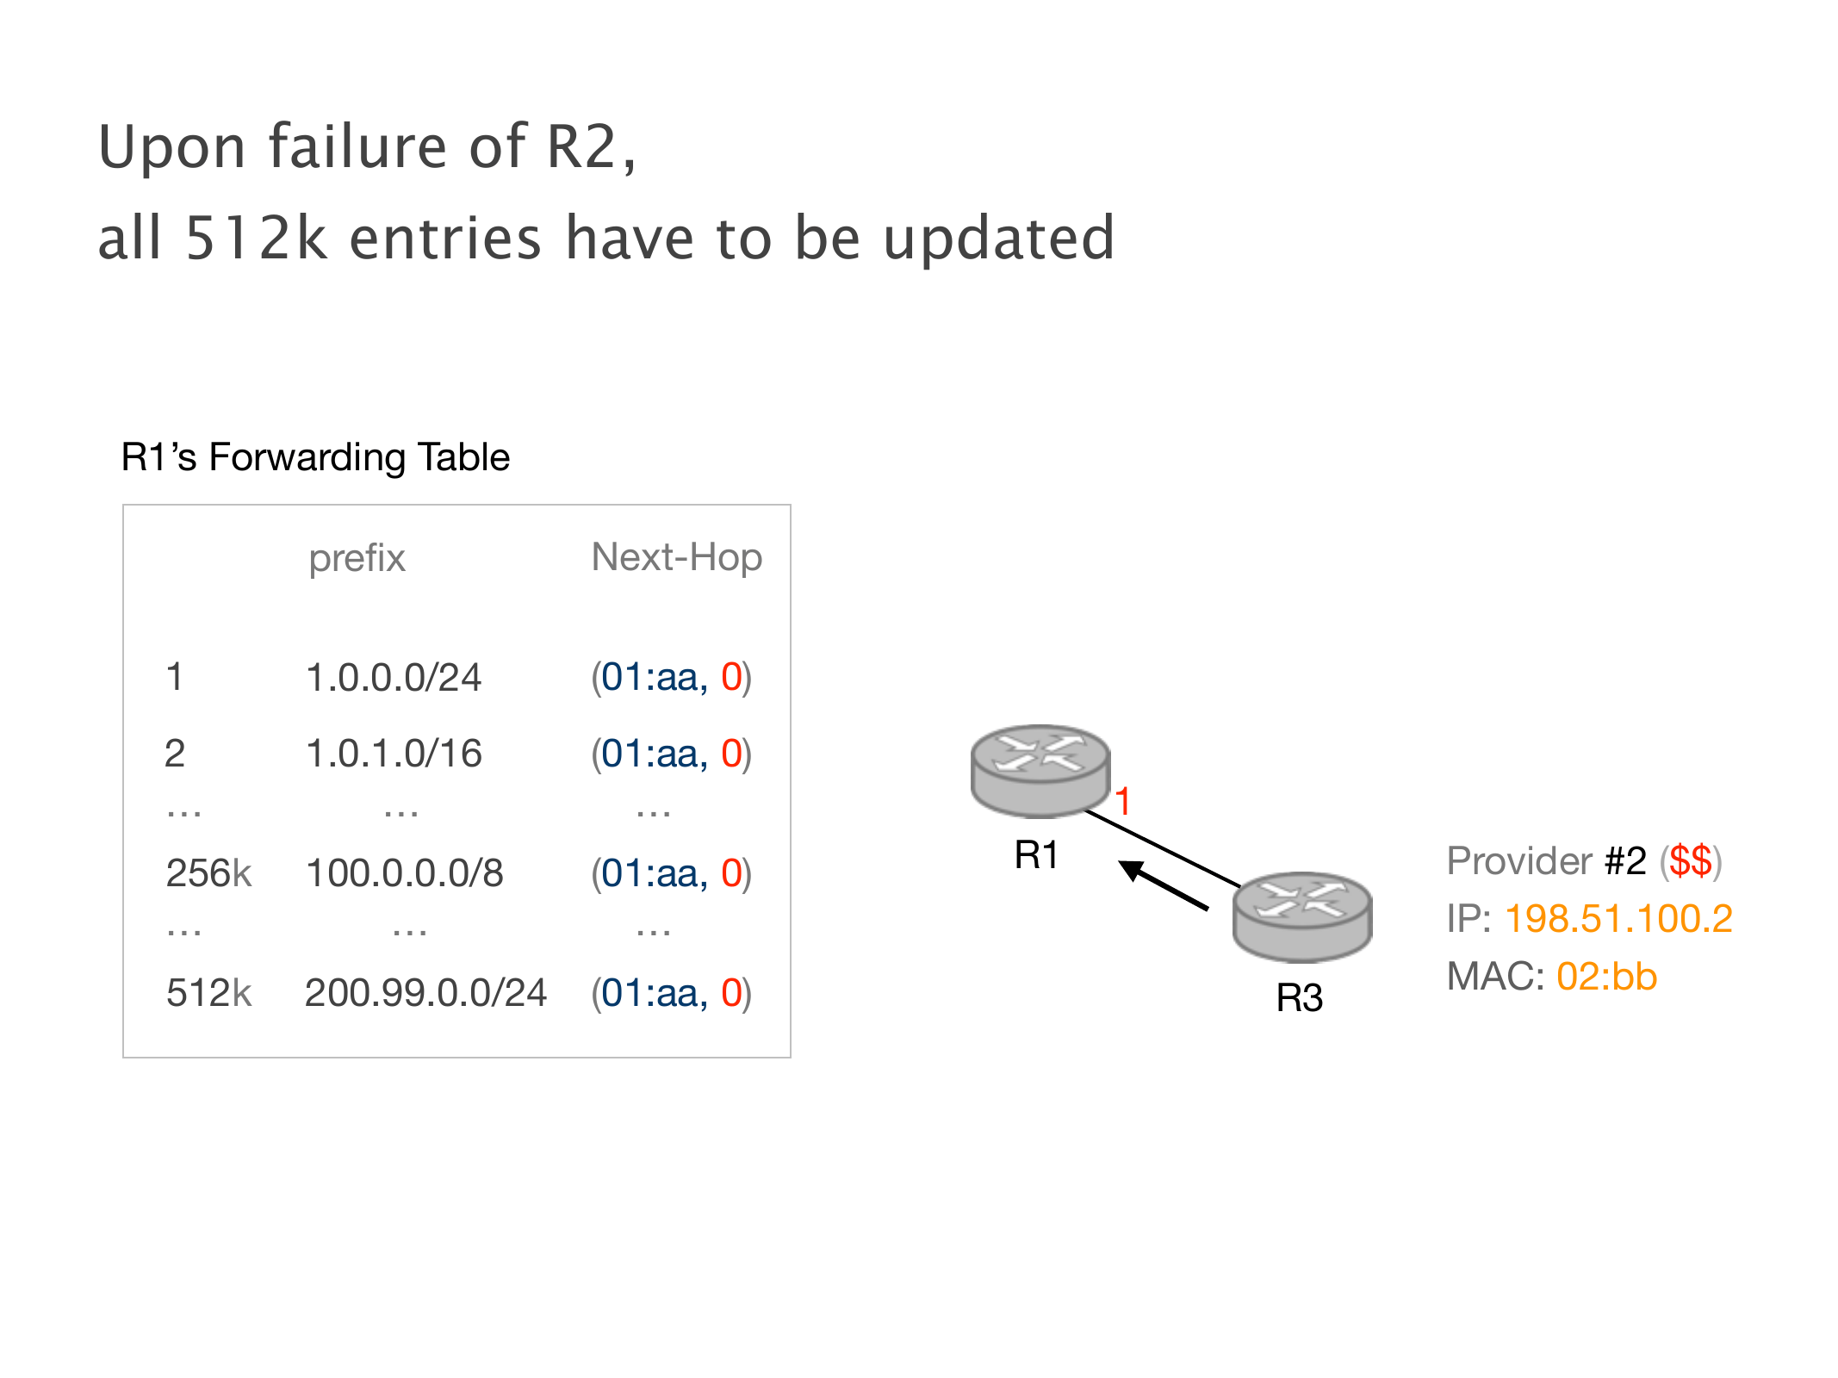Click the MAC address 02:bb
Viewport: 1838px width, 1378px height.
point(1606,977)
